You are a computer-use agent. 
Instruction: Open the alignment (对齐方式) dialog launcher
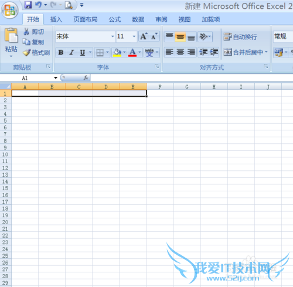coord(266,66)
